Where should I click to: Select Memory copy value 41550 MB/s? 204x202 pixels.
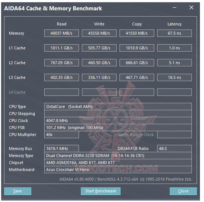point(137,33)
